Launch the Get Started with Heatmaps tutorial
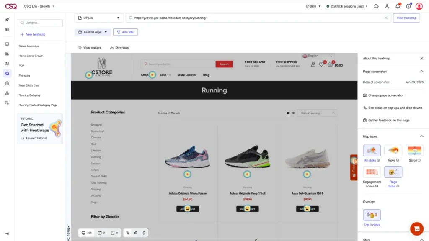429x241 pixels. pos(37,138)
